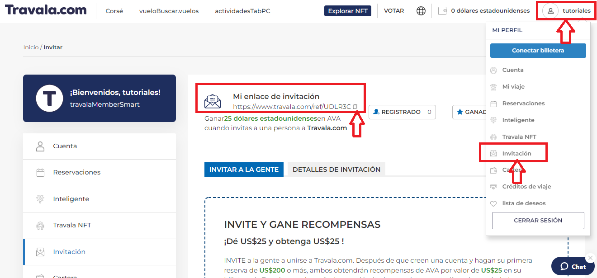The width and height of the screenshot is (597, 278).
Task: Click the T avatar in welcome card
Action: (49, 98)
